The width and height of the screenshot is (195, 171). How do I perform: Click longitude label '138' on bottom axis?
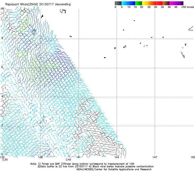click(x=40, y=157)
